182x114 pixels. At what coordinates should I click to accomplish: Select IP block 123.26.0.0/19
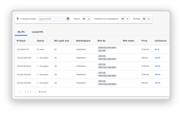23,49
